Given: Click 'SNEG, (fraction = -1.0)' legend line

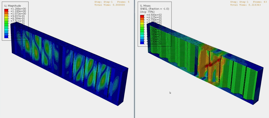Looking at the screenshot, I should point(155,9).
